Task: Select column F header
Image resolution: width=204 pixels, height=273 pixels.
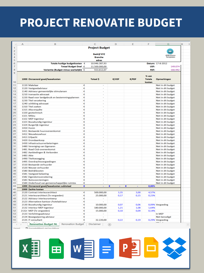Action: [x=149, y=44]
